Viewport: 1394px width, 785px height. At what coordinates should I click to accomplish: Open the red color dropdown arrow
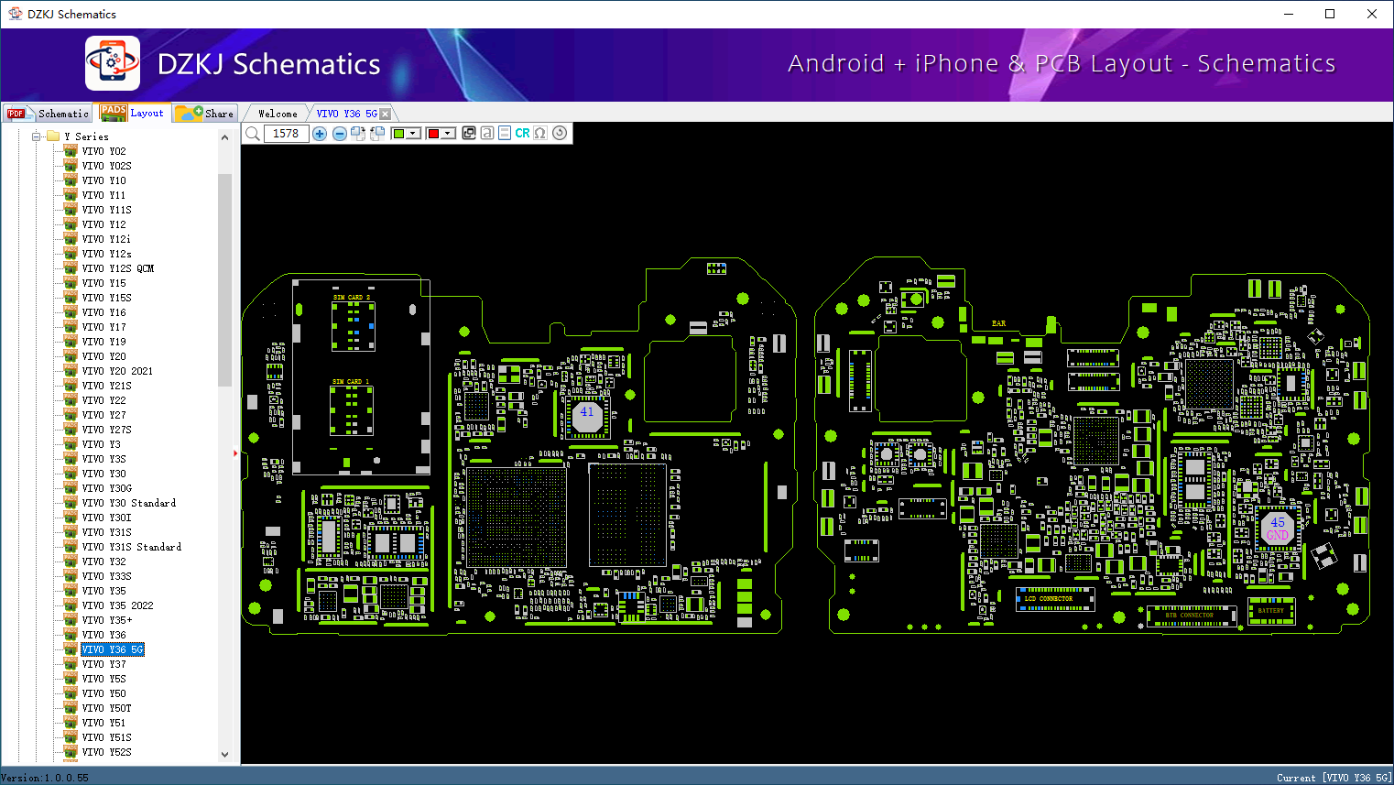448,134
